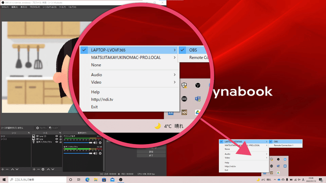The height and width of the screenshot is (183, 326).
Task: Open Microsoft Edge from the taskbar
Action: click(87, 180)
